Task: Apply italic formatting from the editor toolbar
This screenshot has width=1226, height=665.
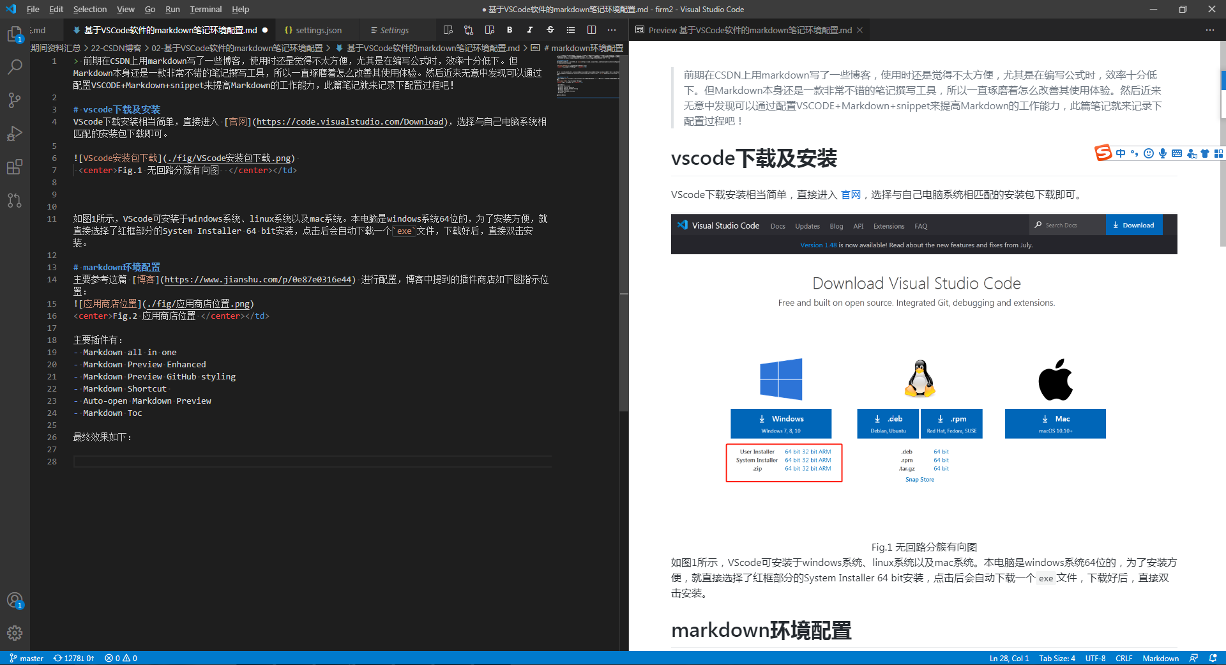Action: click(x=529, y=30)
